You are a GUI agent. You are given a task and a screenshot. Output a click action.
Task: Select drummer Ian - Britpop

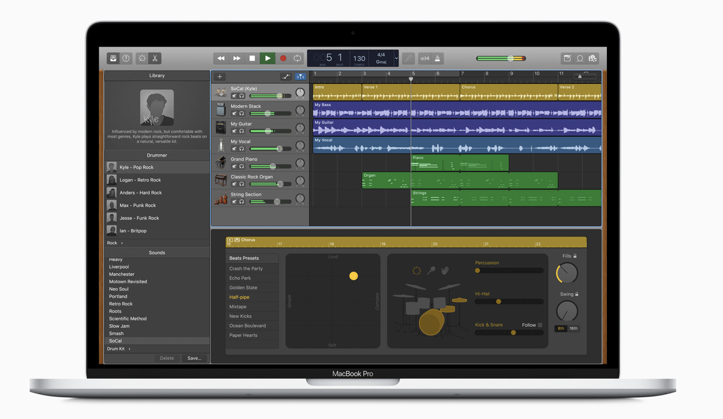point(157,231)
